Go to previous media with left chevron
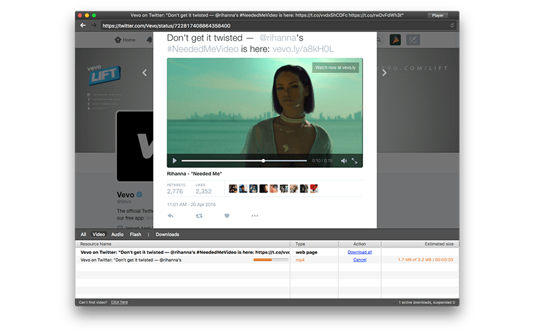This screenshot has height=334, width=535. pos(144,73)
